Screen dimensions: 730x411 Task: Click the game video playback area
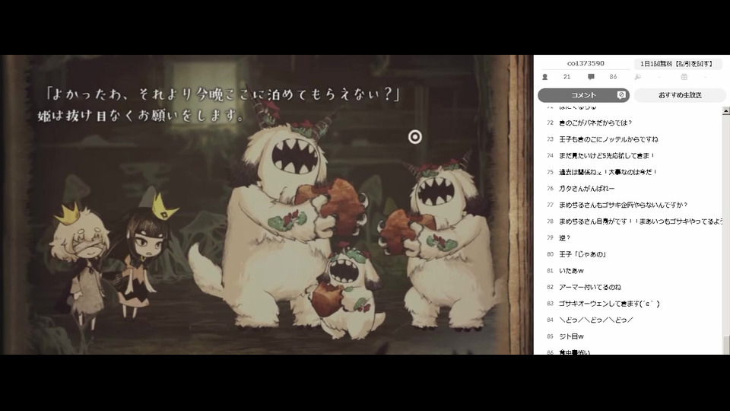[267, 205]
